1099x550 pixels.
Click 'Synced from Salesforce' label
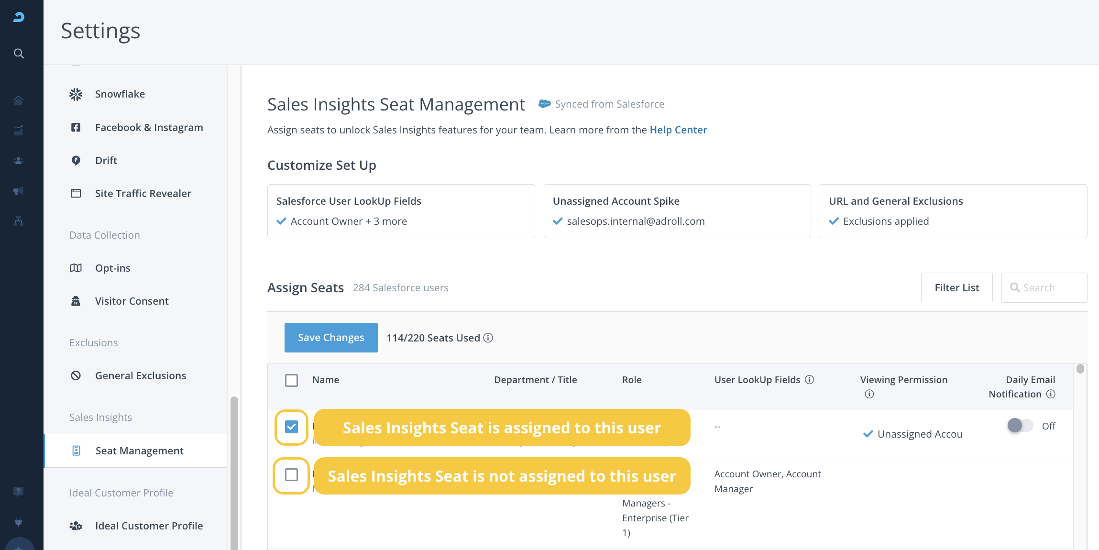click(609, 104)
